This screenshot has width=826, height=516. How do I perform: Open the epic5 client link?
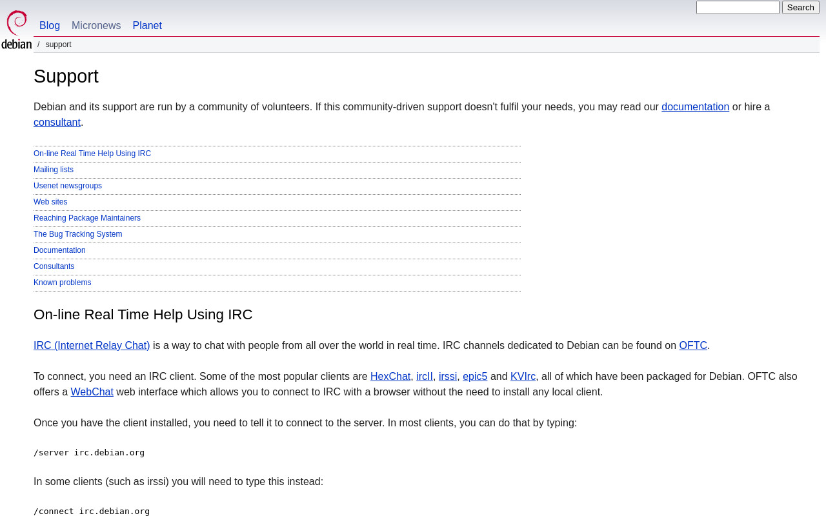[x=475, y=377]
